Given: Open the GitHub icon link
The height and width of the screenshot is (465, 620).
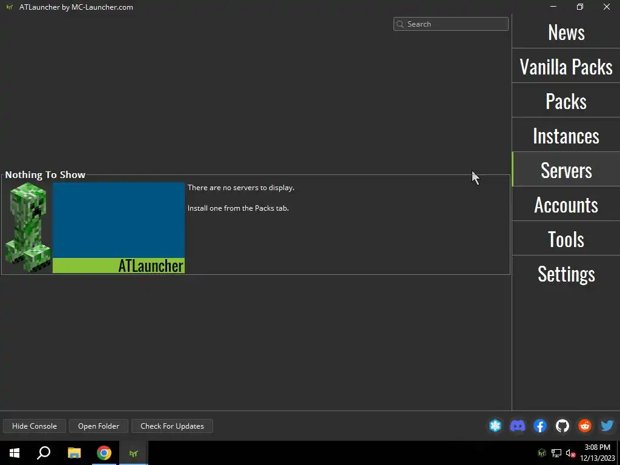Looking at the screenshot, I should tap(562, 426).
